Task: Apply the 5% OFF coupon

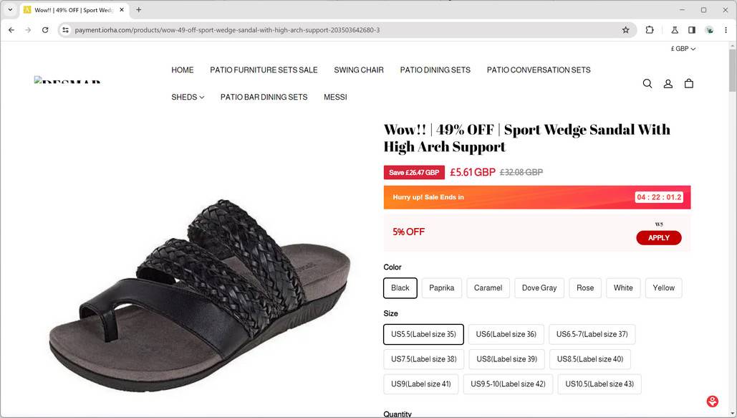Action: (x=658, y=238)
